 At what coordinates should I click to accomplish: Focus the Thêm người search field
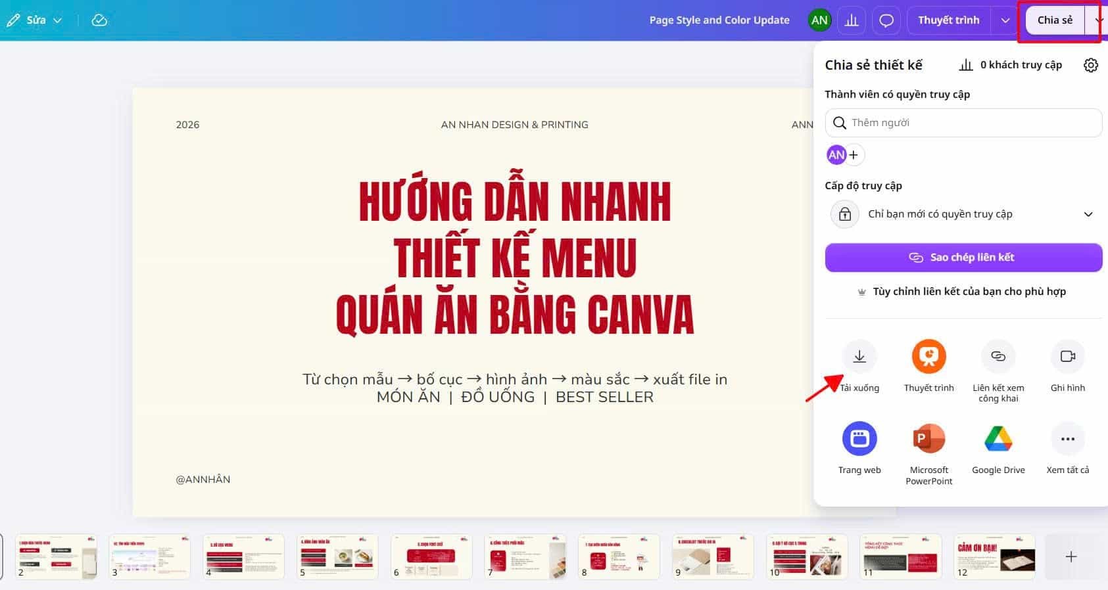[x=963, y=123]
